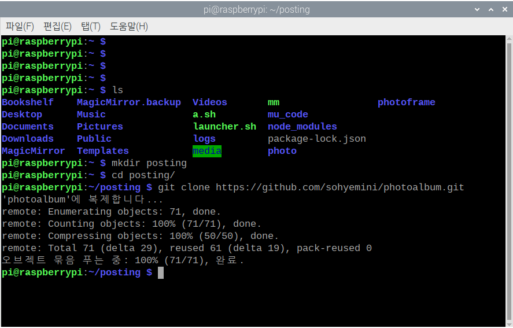
Task: Click the window title pi@raspberrypi: ~/posting
Action: pos(257,9)
